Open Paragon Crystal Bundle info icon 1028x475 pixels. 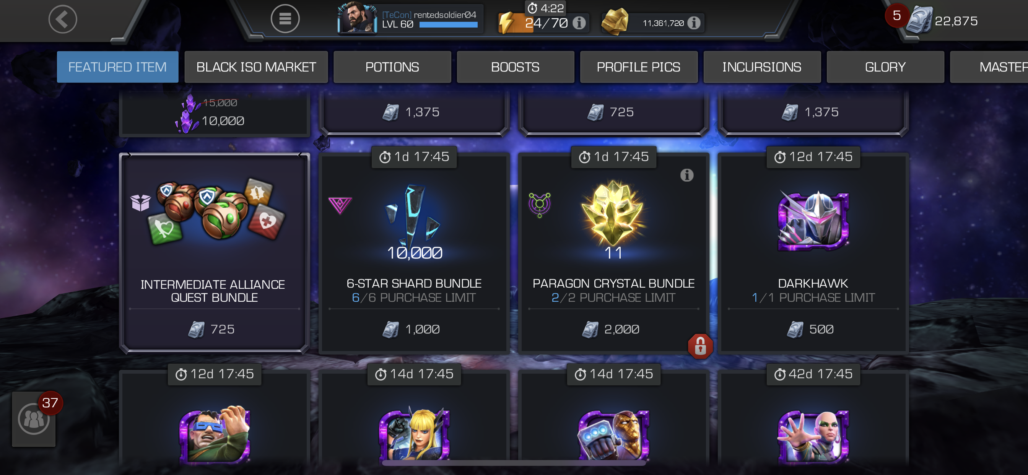(x=687, y=175)
